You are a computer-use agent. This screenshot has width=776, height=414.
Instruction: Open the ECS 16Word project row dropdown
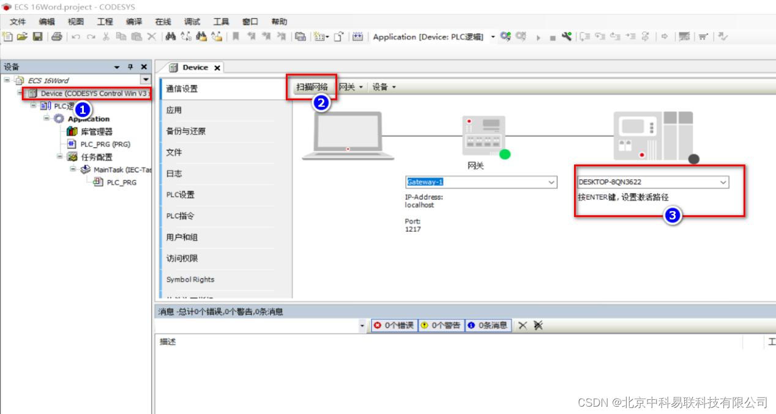(x=146, y=79)
